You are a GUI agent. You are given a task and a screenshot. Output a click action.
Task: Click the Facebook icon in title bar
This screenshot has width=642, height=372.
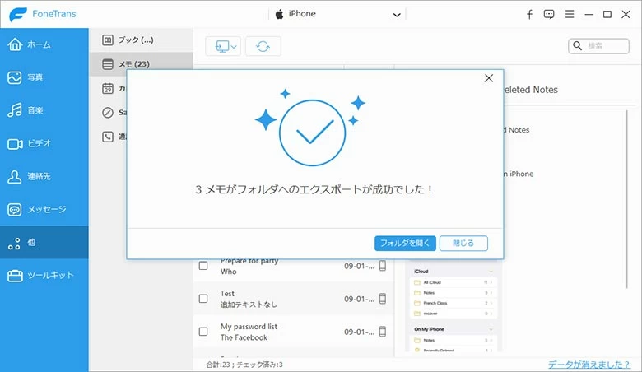[x=529, y=14]
